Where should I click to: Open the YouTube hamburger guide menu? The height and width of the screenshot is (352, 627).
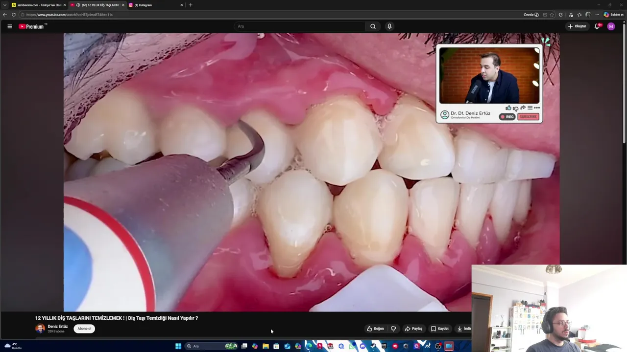pyautogui.click(x=9, y=26)
